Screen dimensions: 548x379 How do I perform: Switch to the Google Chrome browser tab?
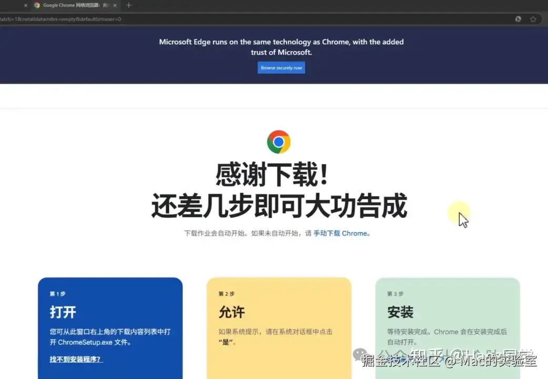75,5
